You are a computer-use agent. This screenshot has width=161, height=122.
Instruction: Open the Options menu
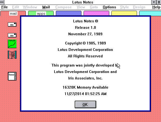[x=109, y=7]
